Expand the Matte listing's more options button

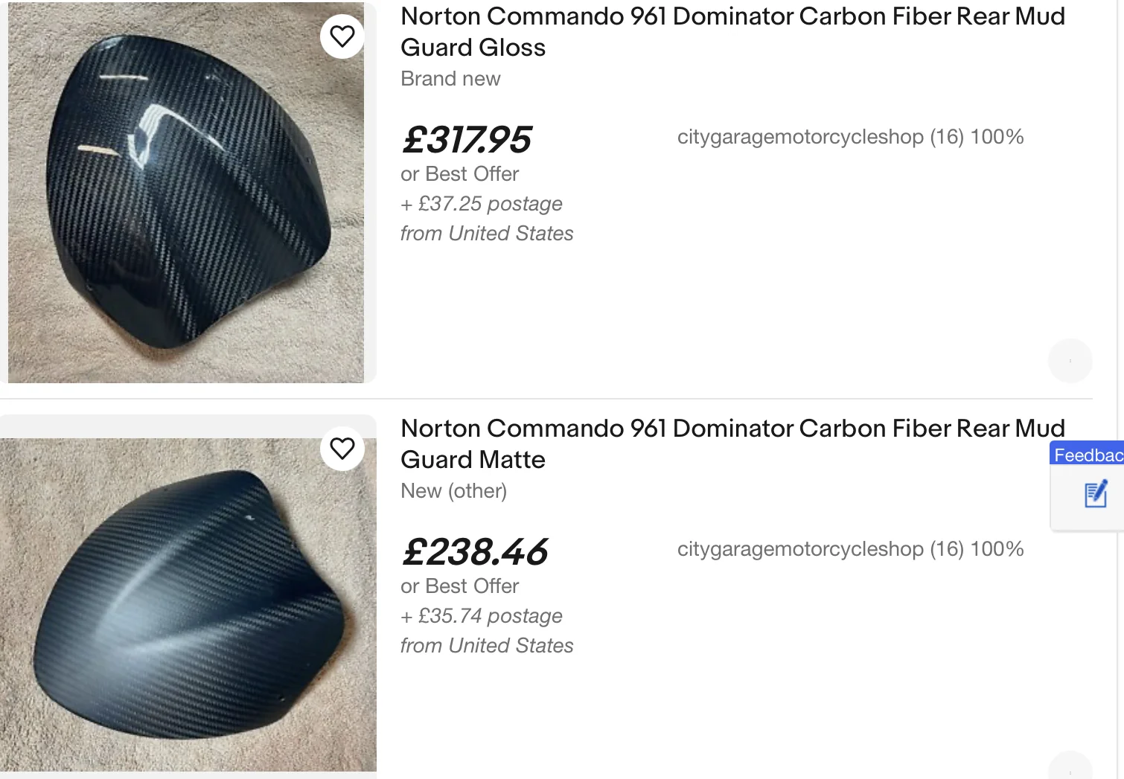(x=1070, y=769)
